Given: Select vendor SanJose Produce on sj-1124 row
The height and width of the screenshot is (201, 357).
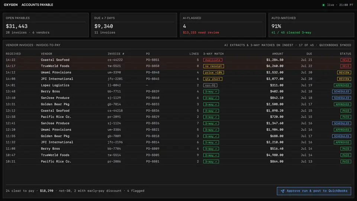Looking at the screenshot, I should click(55, 123).
